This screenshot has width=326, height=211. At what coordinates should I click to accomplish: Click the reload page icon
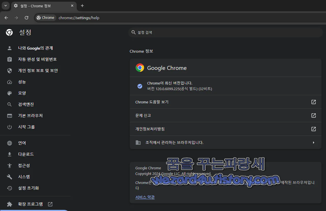[x=26, y=18]
